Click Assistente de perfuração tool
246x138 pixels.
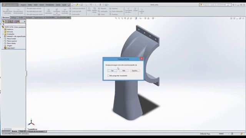(x=57, y=11)
